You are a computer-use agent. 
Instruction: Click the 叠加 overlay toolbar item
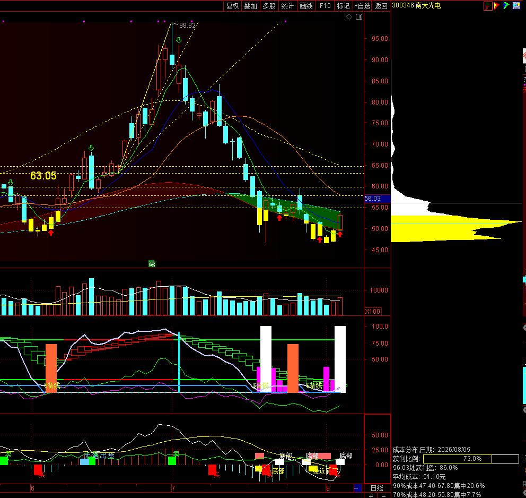tap(250, 6)
